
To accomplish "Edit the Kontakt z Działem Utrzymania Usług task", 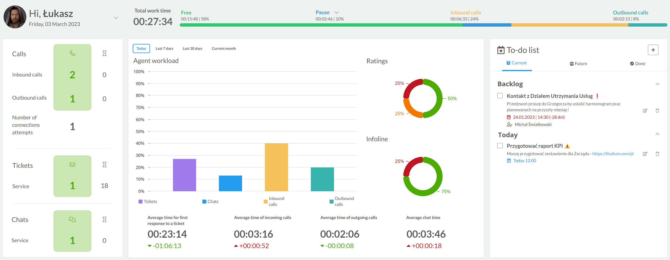I will click(645, 111).
